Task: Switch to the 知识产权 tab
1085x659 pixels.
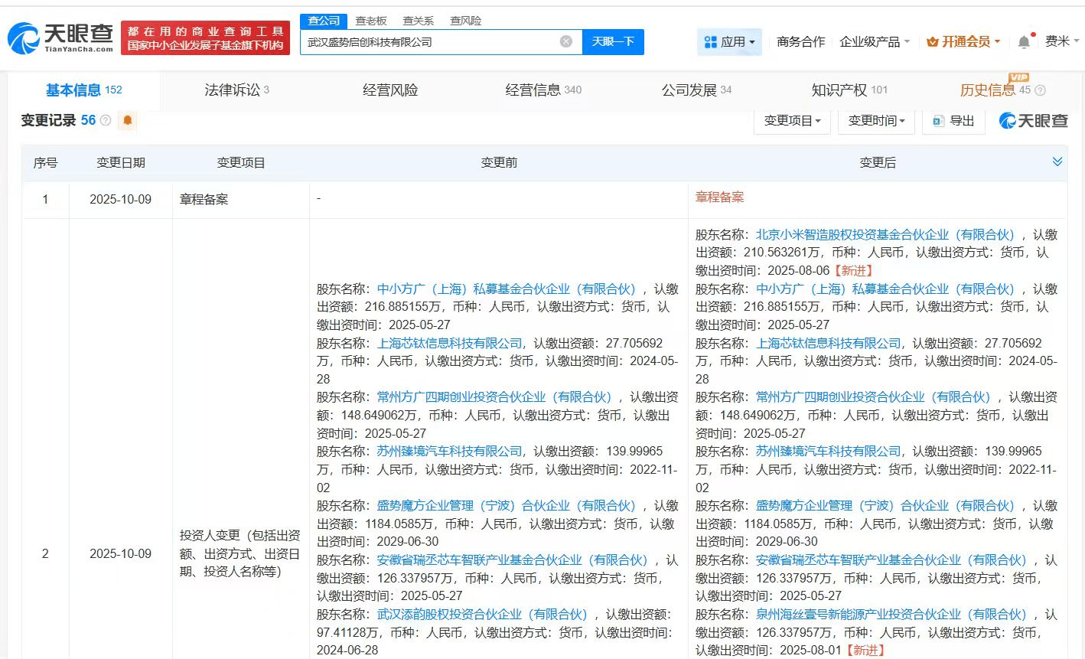Action: pyautogui.click(x=849, y=90)
